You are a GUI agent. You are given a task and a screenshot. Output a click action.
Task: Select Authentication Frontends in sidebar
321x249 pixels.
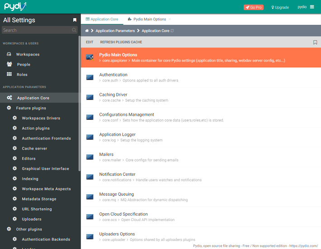(46, 138)
